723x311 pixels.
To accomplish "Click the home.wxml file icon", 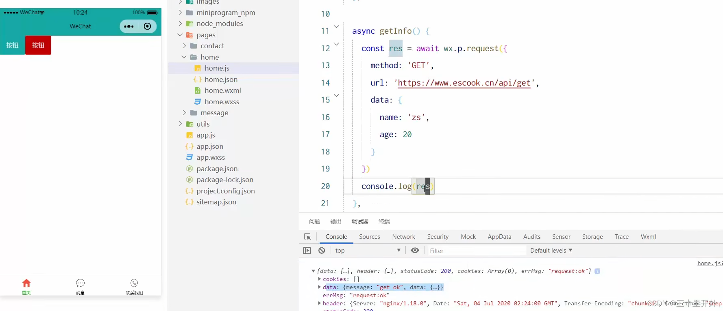I will (198, 90).
